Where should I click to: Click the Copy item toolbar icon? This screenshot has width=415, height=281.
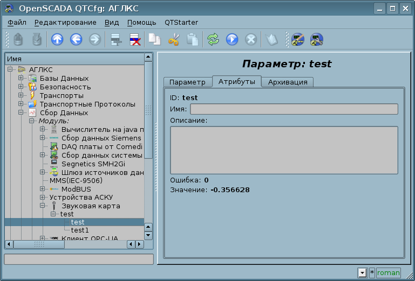[155, 39]
